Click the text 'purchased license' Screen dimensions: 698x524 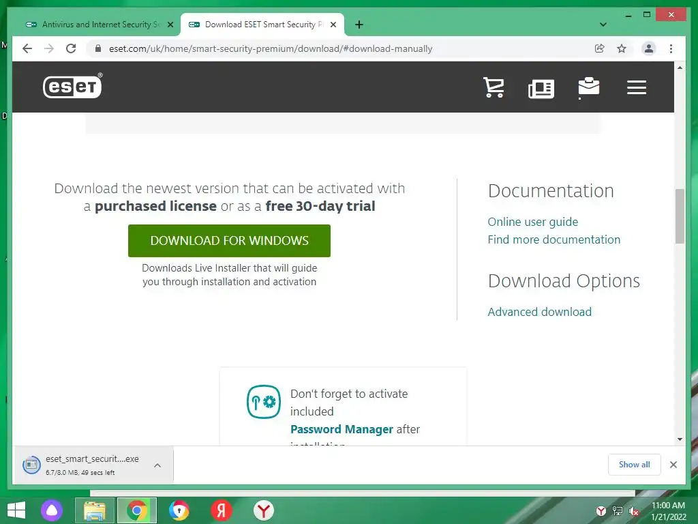coord(155,206)
